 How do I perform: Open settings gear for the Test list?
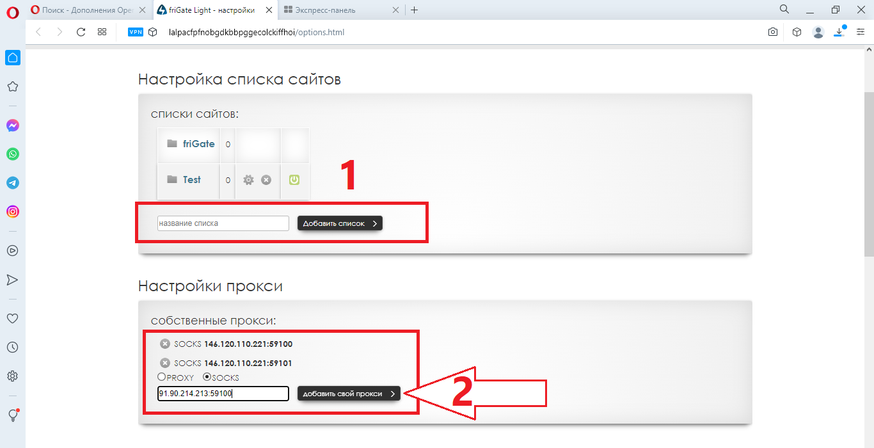(x=248, y=180)
